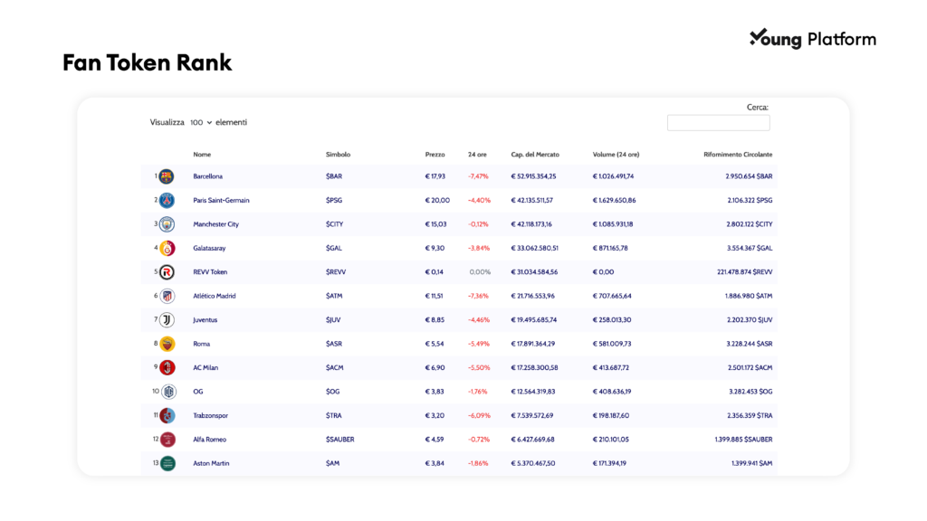
Task: Click the $ASR symbol cell
Action: click(334, 344)
